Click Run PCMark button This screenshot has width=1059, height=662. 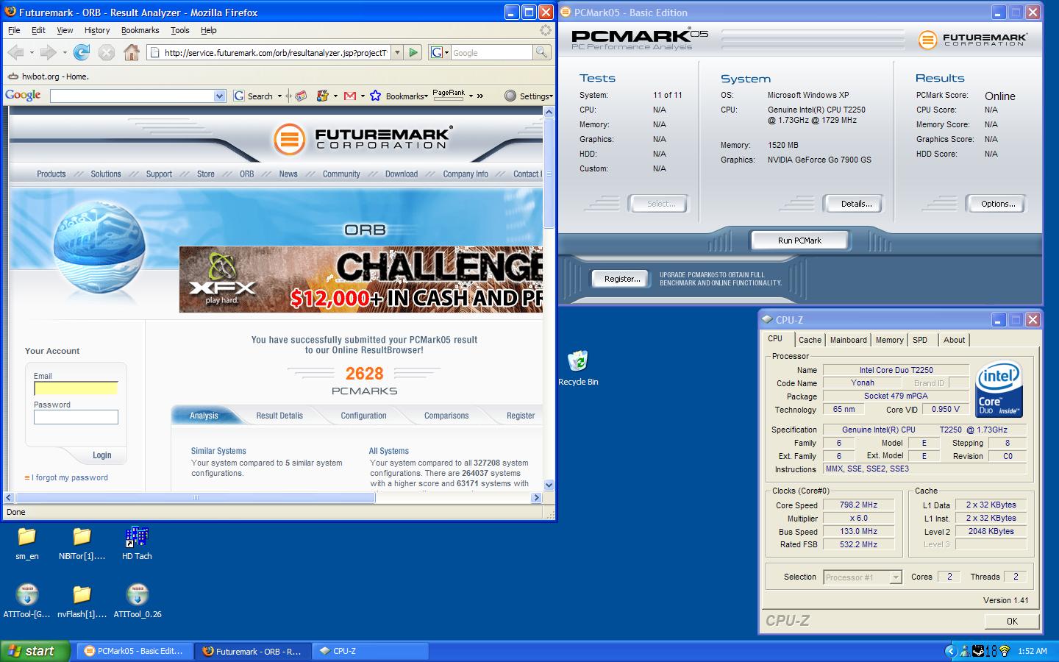(x=799, y=241)
